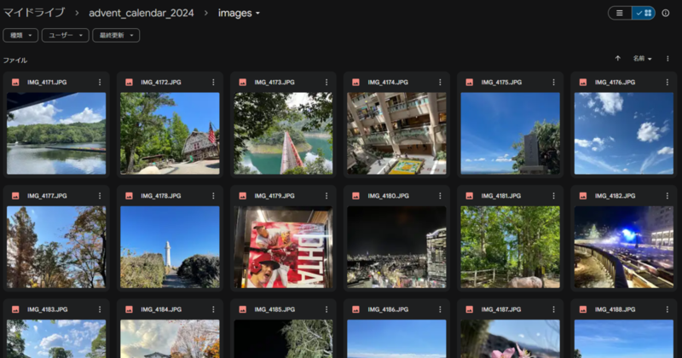Open more options for IMG_4176.JPG

coord(667,82)
